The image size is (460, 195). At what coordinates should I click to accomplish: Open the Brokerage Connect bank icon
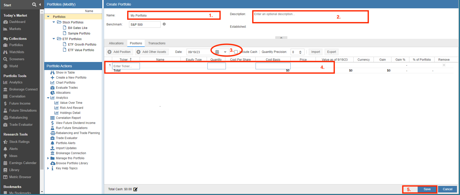click(x=5, y=89)
